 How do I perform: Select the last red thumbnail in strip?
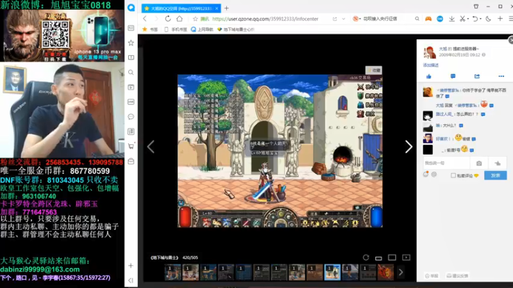(x=385, y=273)
